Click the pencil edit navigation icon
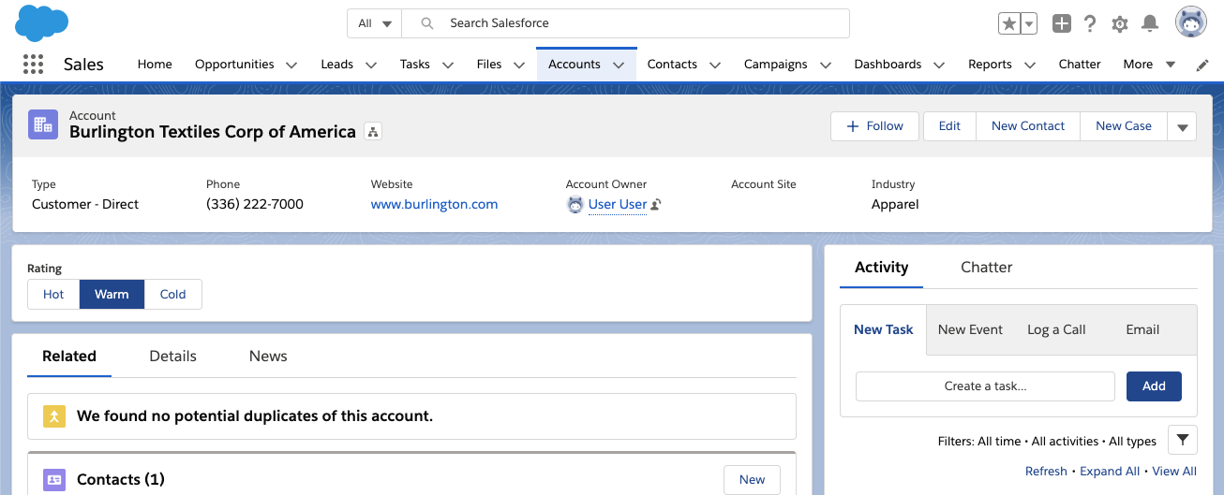This screenshot has height=495, width=1224. click(1203, 65)
